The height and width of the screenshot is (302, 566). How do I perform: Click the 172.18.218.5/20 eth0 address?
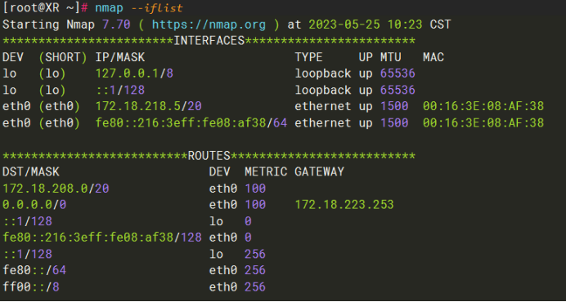[x=148, y=106]
